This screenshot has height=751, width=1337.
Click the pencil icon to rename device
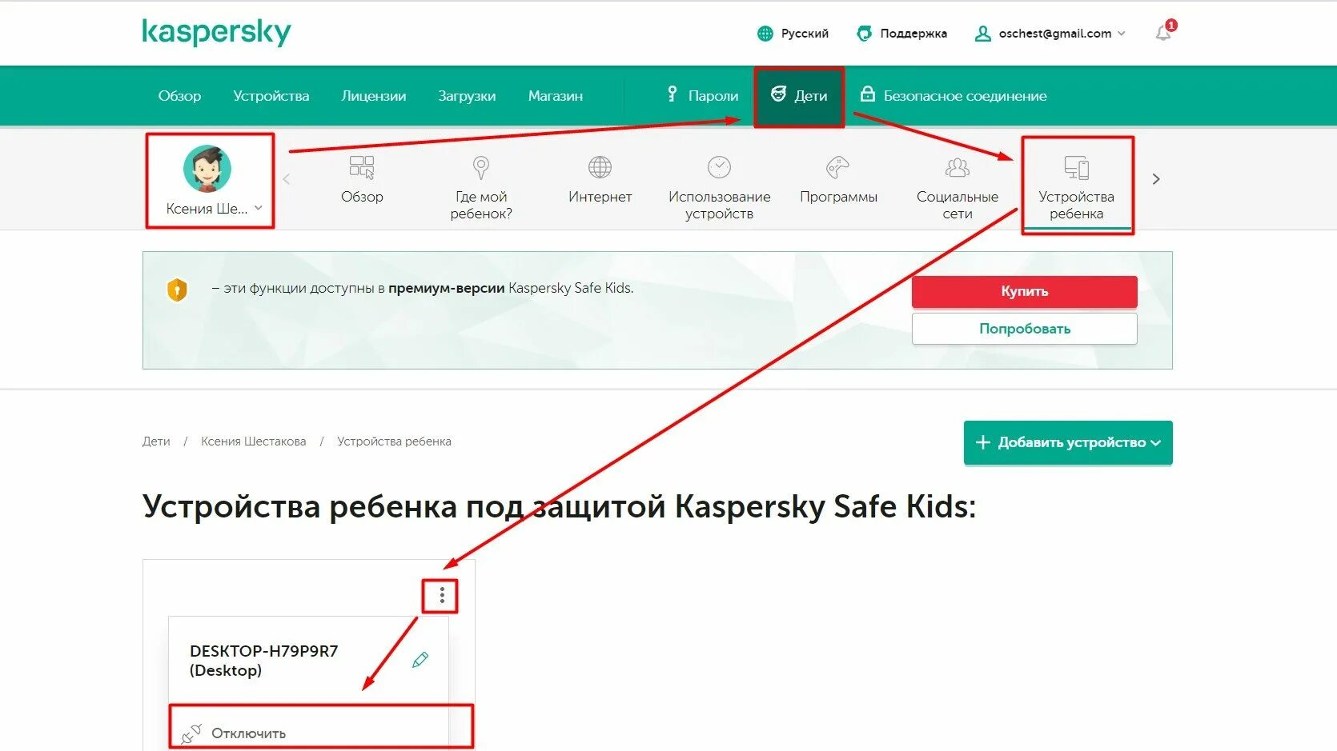tap(420, 660)
